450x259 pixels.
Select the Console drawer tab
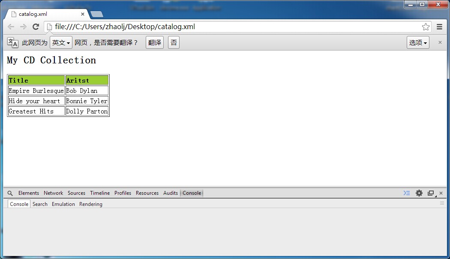coord(19,204)
